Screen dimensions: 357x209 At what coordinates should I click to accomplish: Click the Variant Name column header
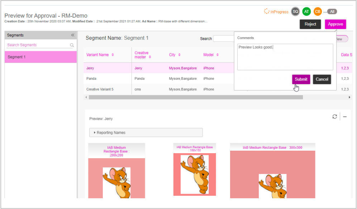pos(97,55)
